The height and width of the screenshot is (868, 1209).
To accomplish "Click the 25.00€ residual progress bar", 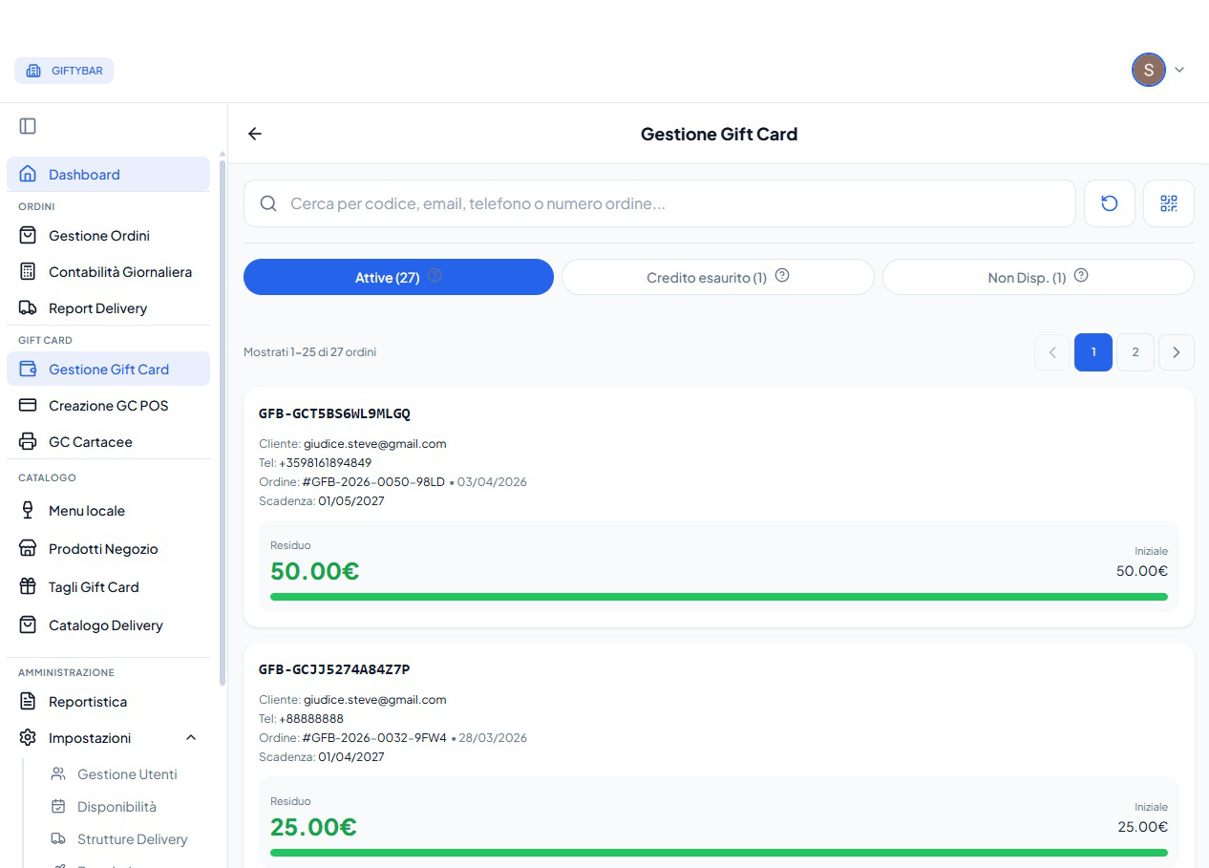I will (x=719, y=853).
